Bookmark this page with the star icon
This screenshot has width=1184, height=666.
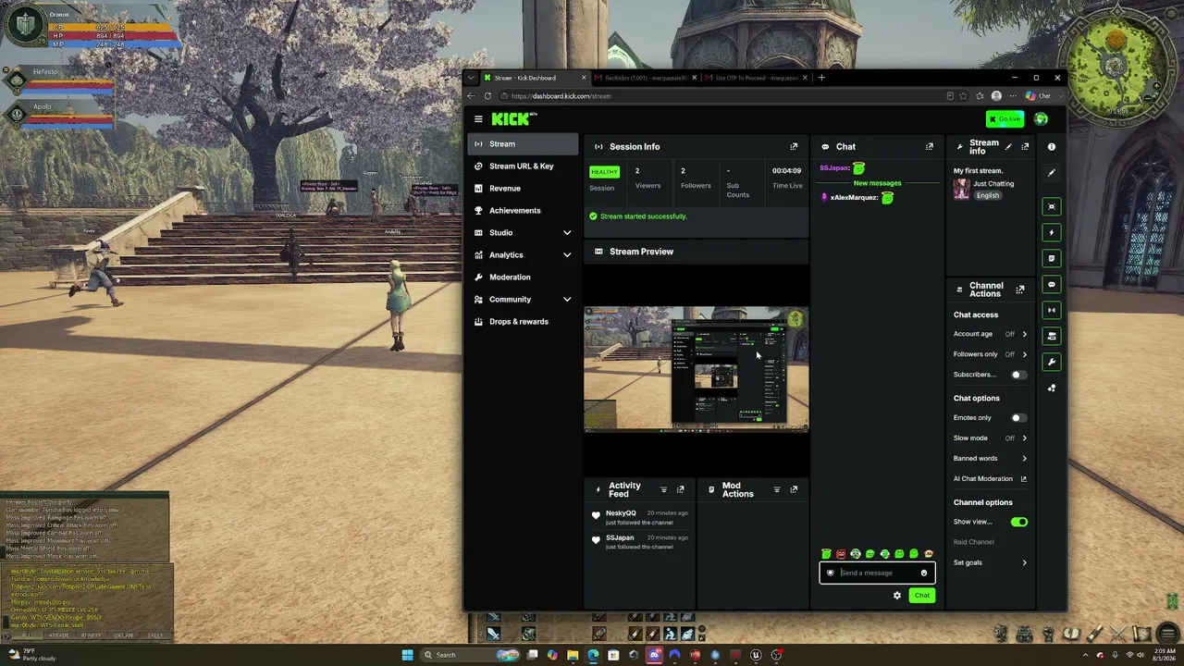point(963,96)
